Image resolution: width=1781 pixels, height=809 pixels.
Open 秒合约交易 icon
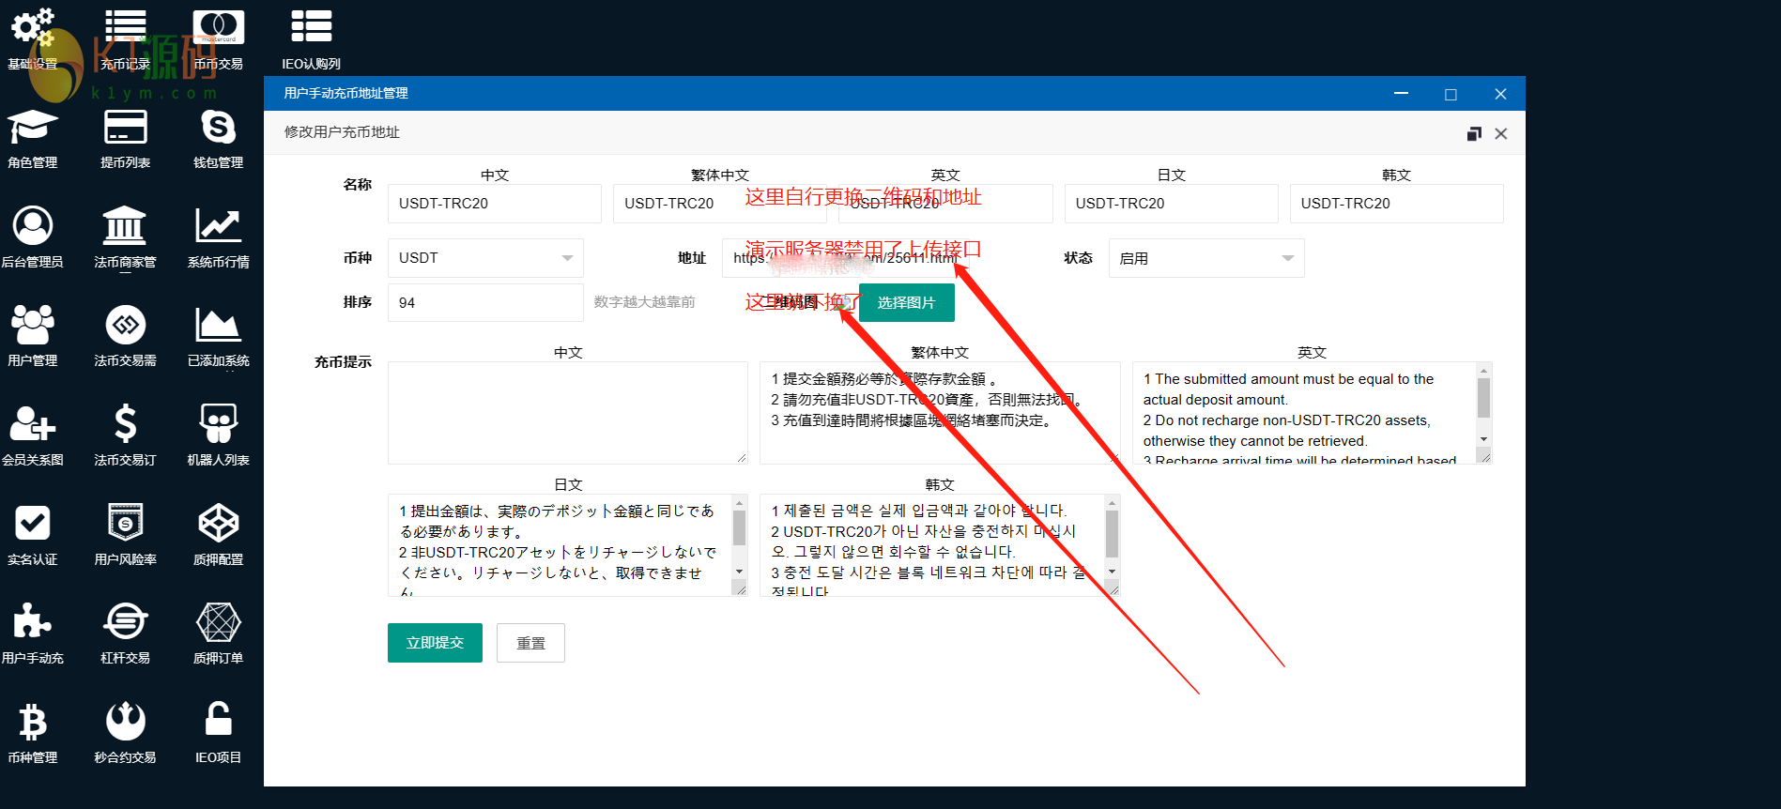(125, 721)
